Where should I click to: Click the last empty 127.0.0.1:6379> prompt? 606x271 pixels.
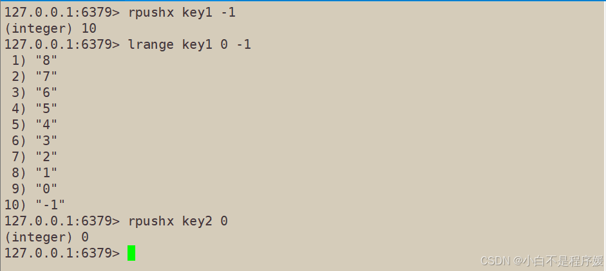point(62,253)
